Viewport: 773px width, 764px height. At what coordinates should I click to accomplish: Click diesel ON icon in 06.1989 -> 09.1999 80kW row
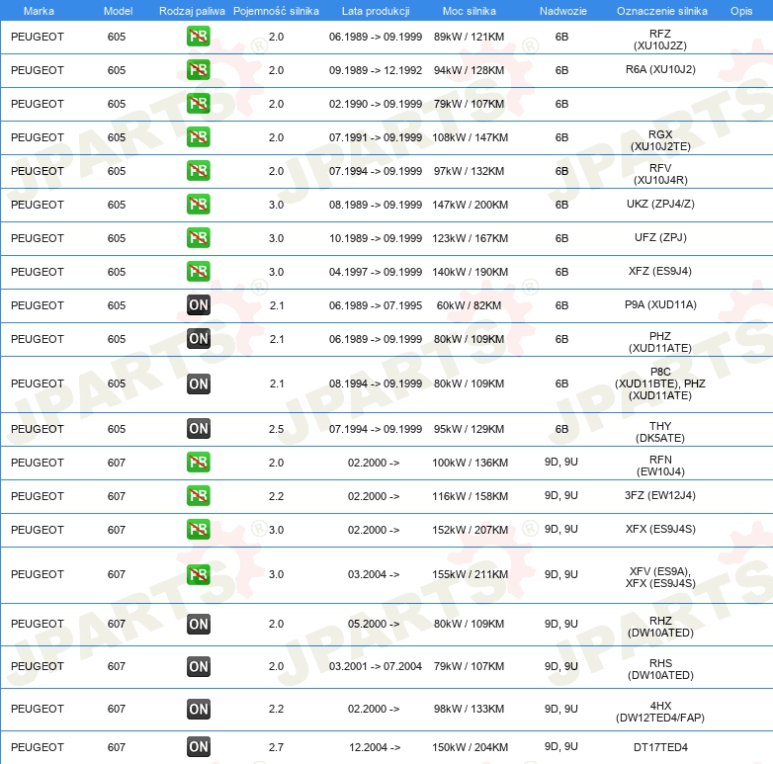pos(199,339)
